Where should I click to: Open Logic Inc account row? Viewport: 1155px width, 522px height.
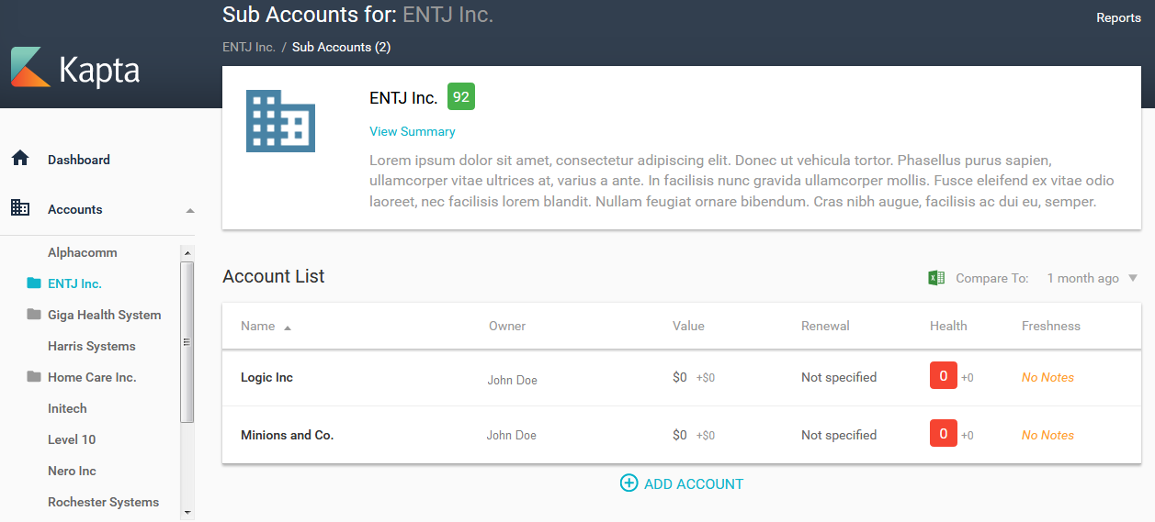point(682,377)
